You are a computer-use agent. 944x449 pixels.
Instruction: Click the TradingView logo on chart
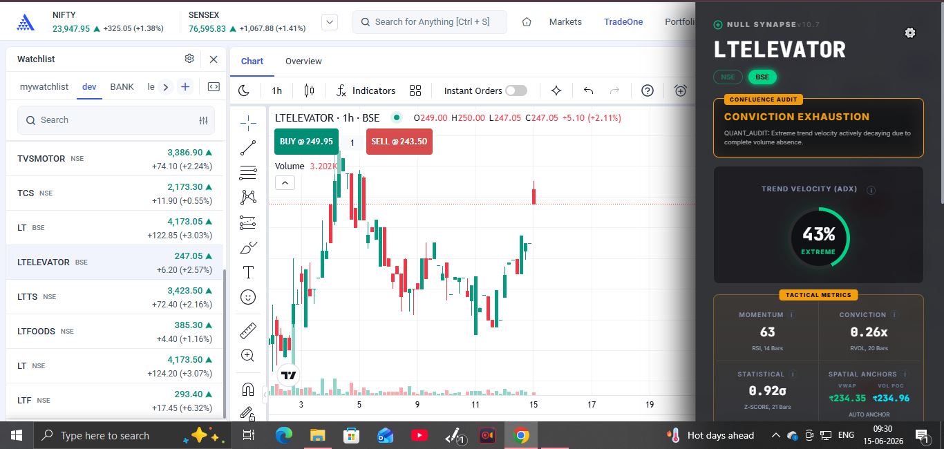[289, 376]
